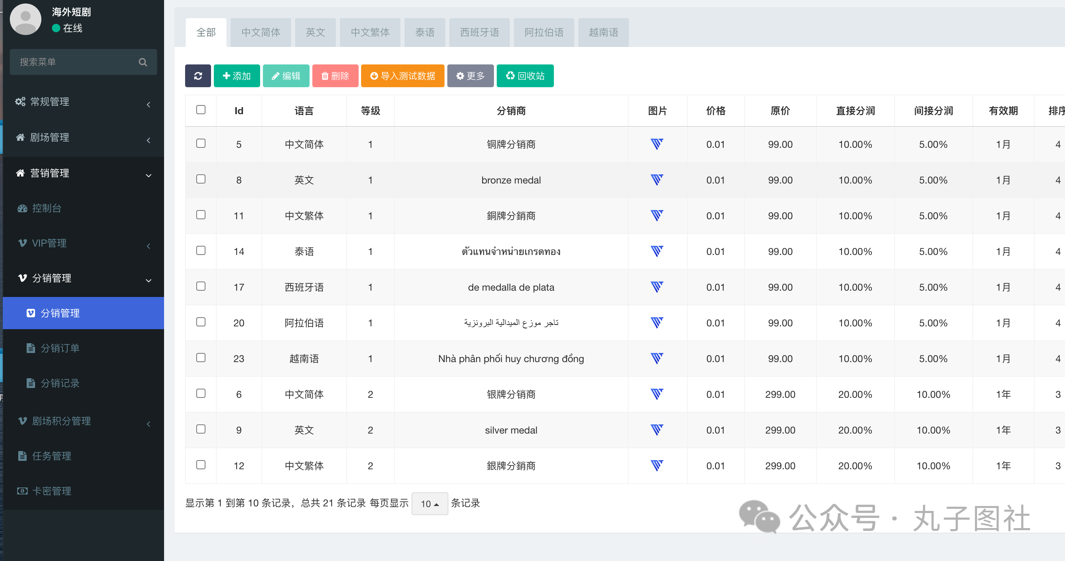Check the box for bronze medal row
Image resolution: width=1065 pixels, height=561 pixels.
201,179
